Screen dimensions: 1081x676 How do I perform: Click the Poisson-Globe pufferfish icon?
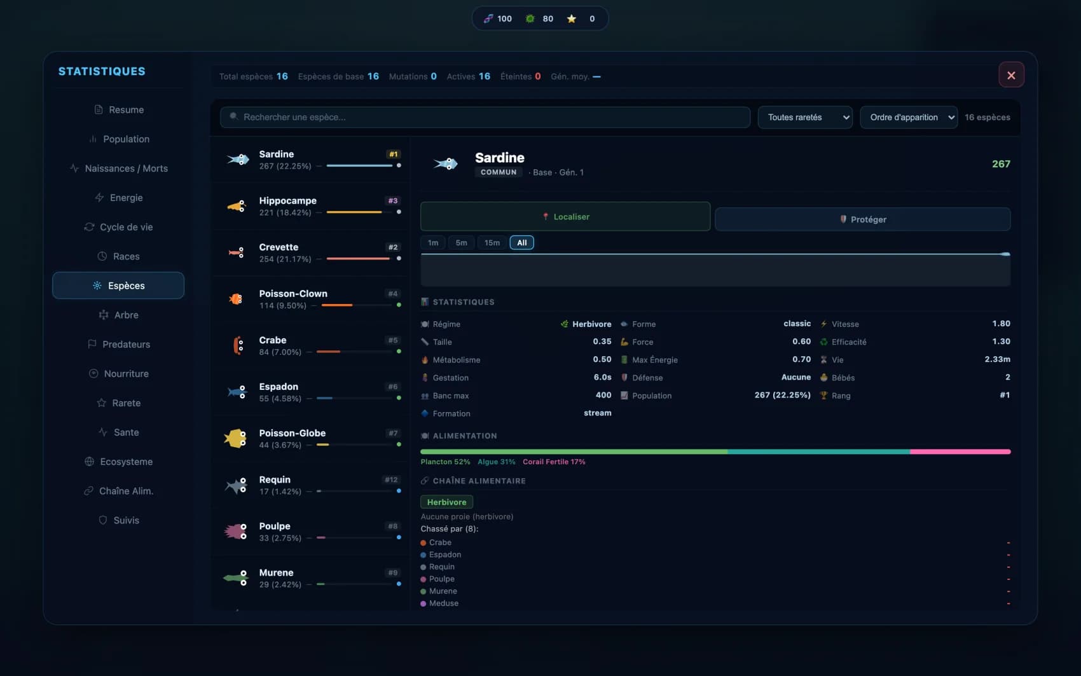pos(235,438)
